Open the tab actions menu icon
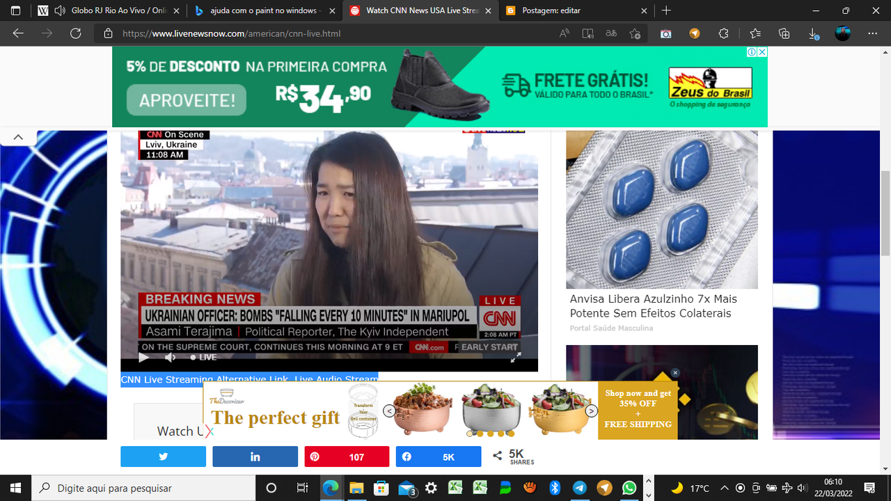The height and width of the screenshot is (501, 891). point(16,10)
